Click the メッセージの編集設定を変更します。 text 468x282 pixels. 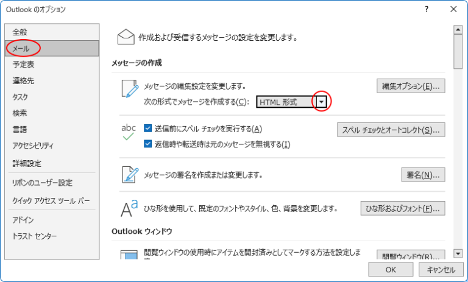point(195,86)
